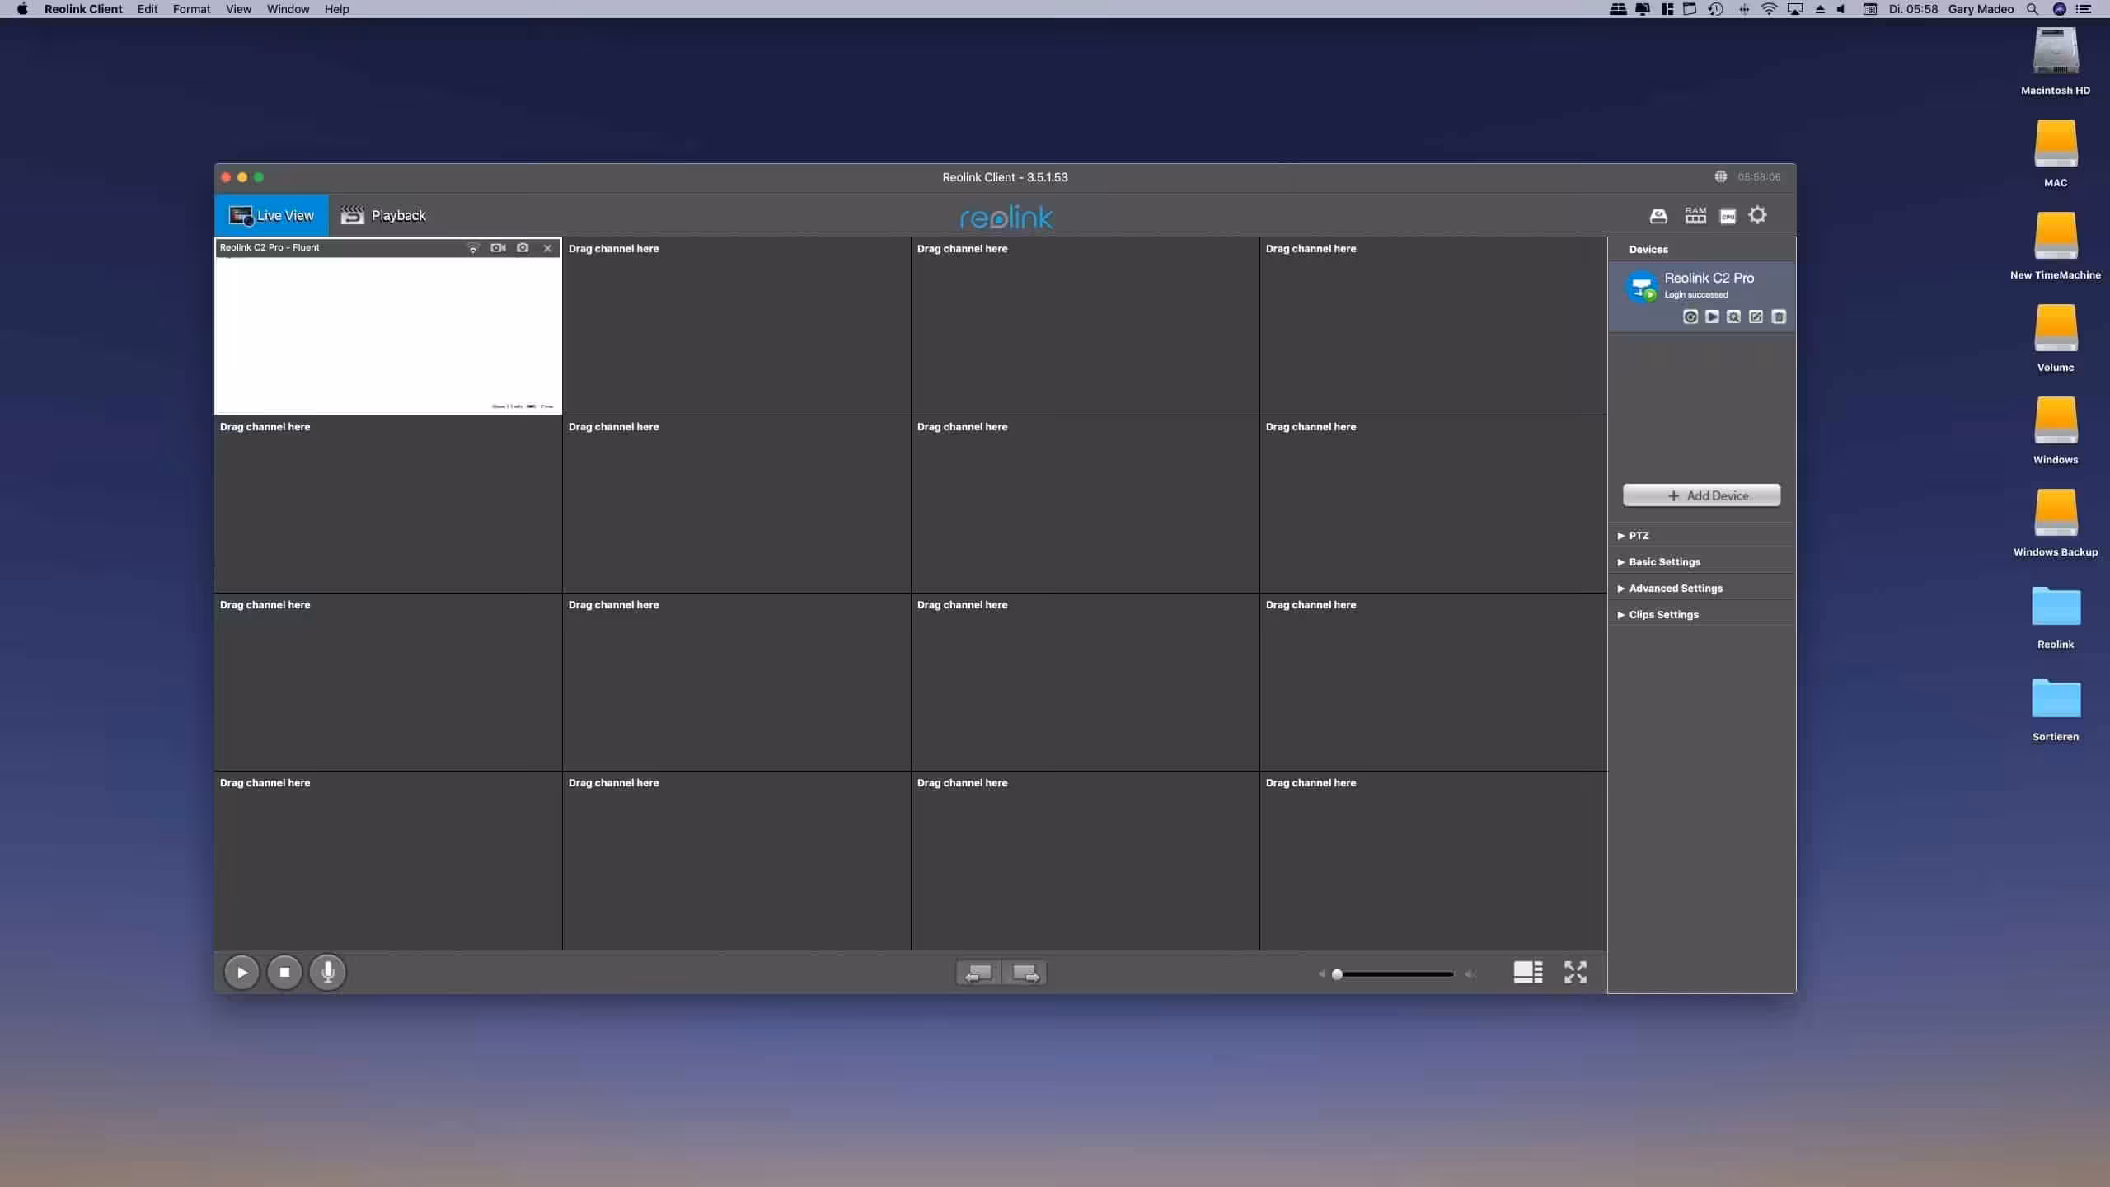Screen dimensions: 2110x1187
Task: Expand Advanced Settings section
Action: tap(1675, 589)
